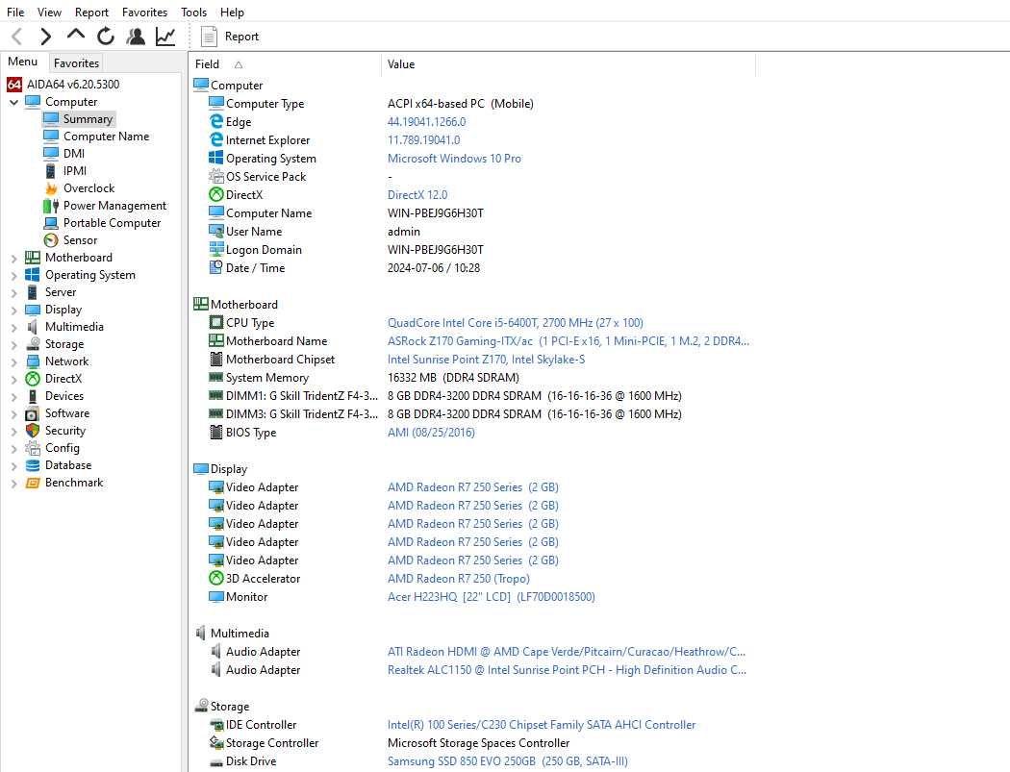Open Realtek ALC1150 audio adapter link
Viewport: 1010px width, 772px height.
(567, 670)
